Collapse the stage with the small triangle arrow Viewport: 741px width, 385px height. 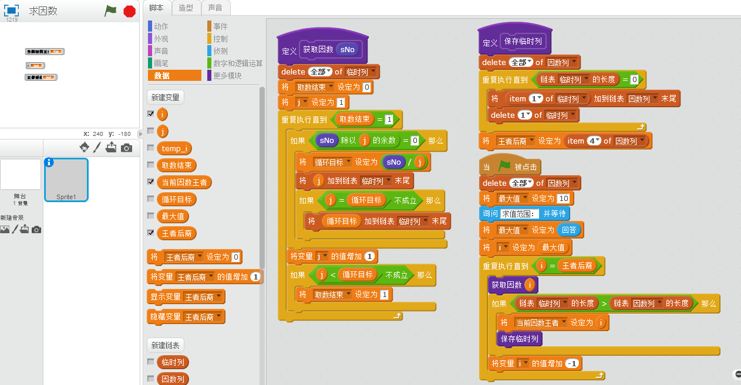140,134
